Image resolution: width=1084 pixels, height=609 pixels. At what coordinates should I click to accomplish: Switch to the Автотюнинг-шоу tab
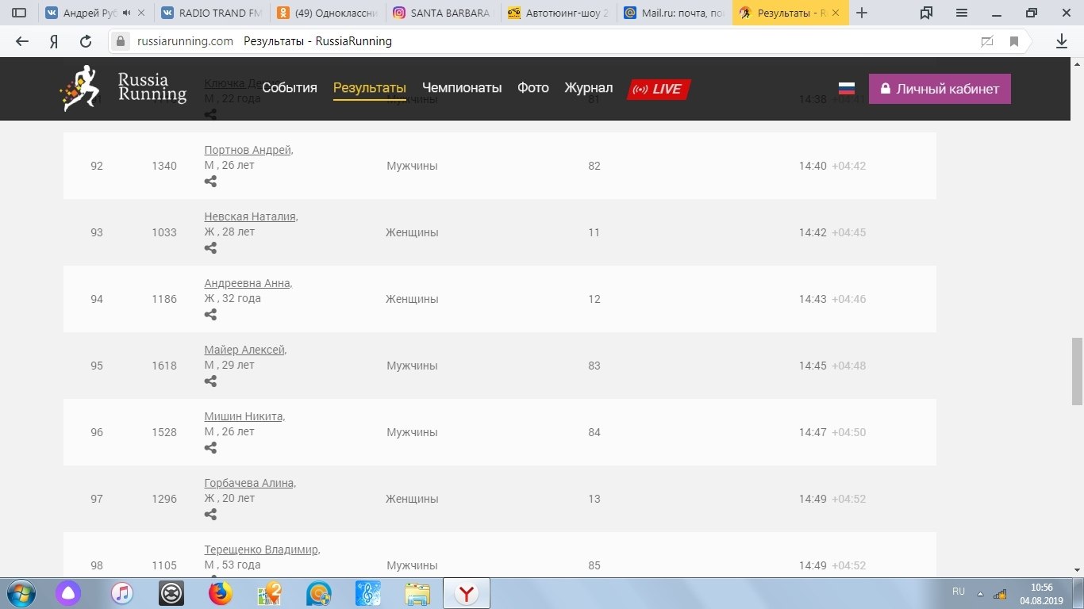pyautogui.click(x=559, y=13)
